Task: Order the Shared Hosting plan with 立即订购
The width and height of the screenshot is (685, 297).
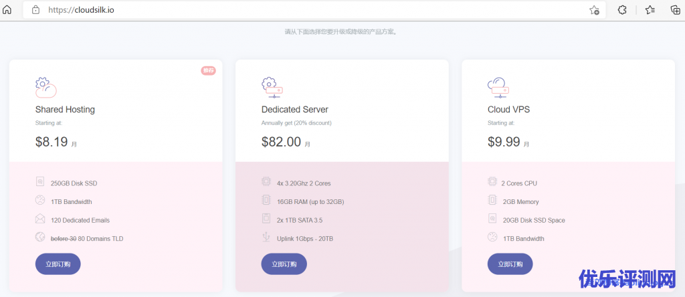Action: (58, 264)
